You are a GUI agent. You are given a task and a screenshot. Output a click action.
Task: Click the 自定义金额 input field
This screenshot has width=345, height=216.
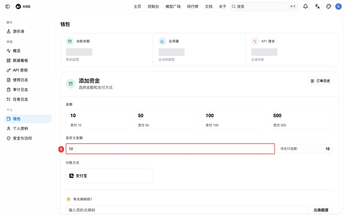170,149
